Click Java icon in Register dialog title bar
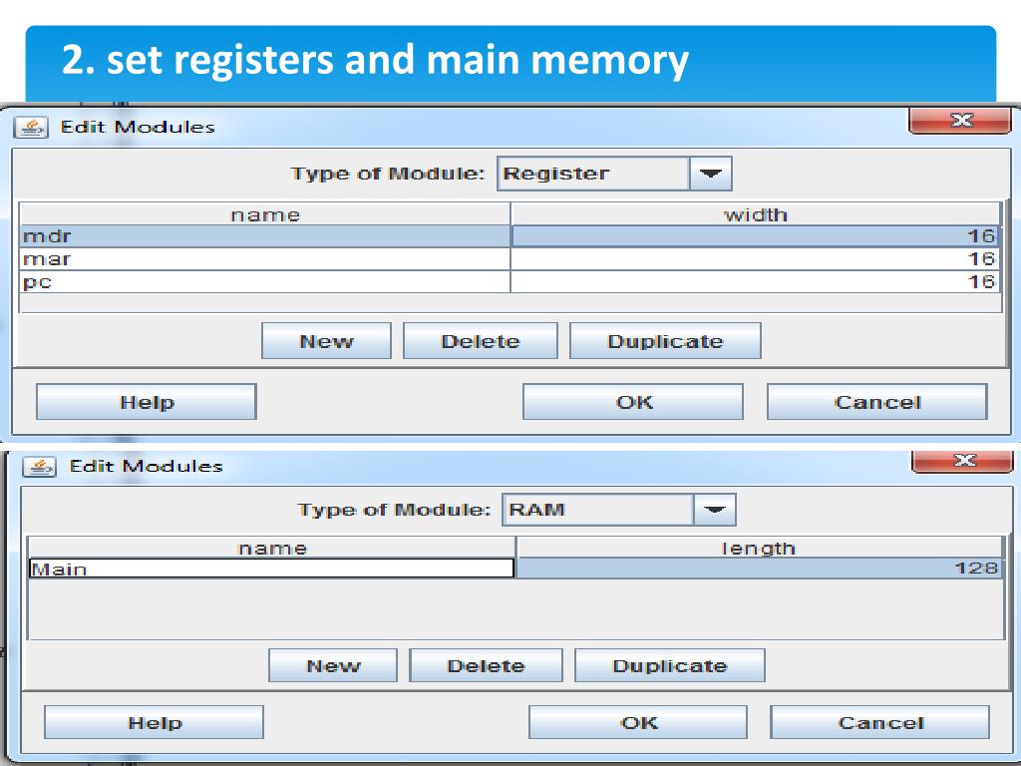The width and height of the screenshot is (1021, 766). click(x=33, y=127)
